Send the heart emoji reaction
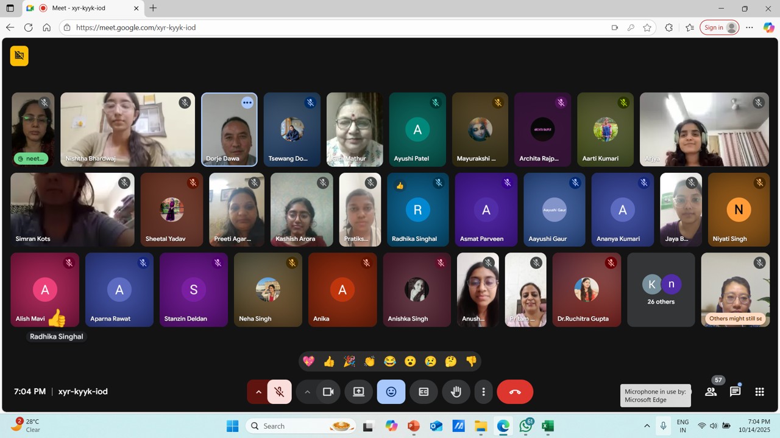This screenshot has height=438, width=780. [x=309, y=361]
